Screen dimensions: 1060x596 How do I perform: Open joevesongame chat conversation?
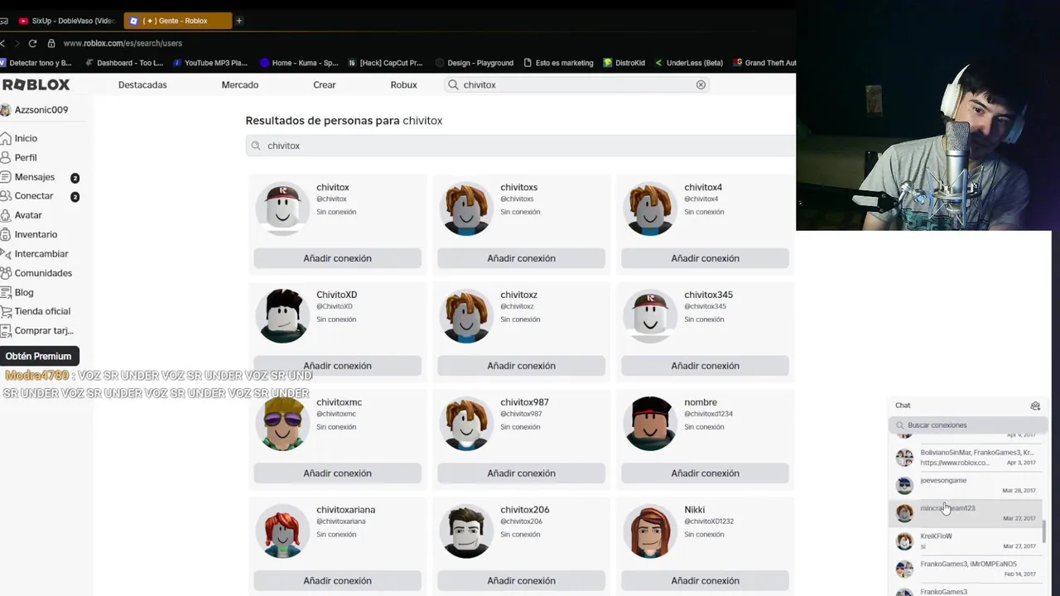(966, 485)
